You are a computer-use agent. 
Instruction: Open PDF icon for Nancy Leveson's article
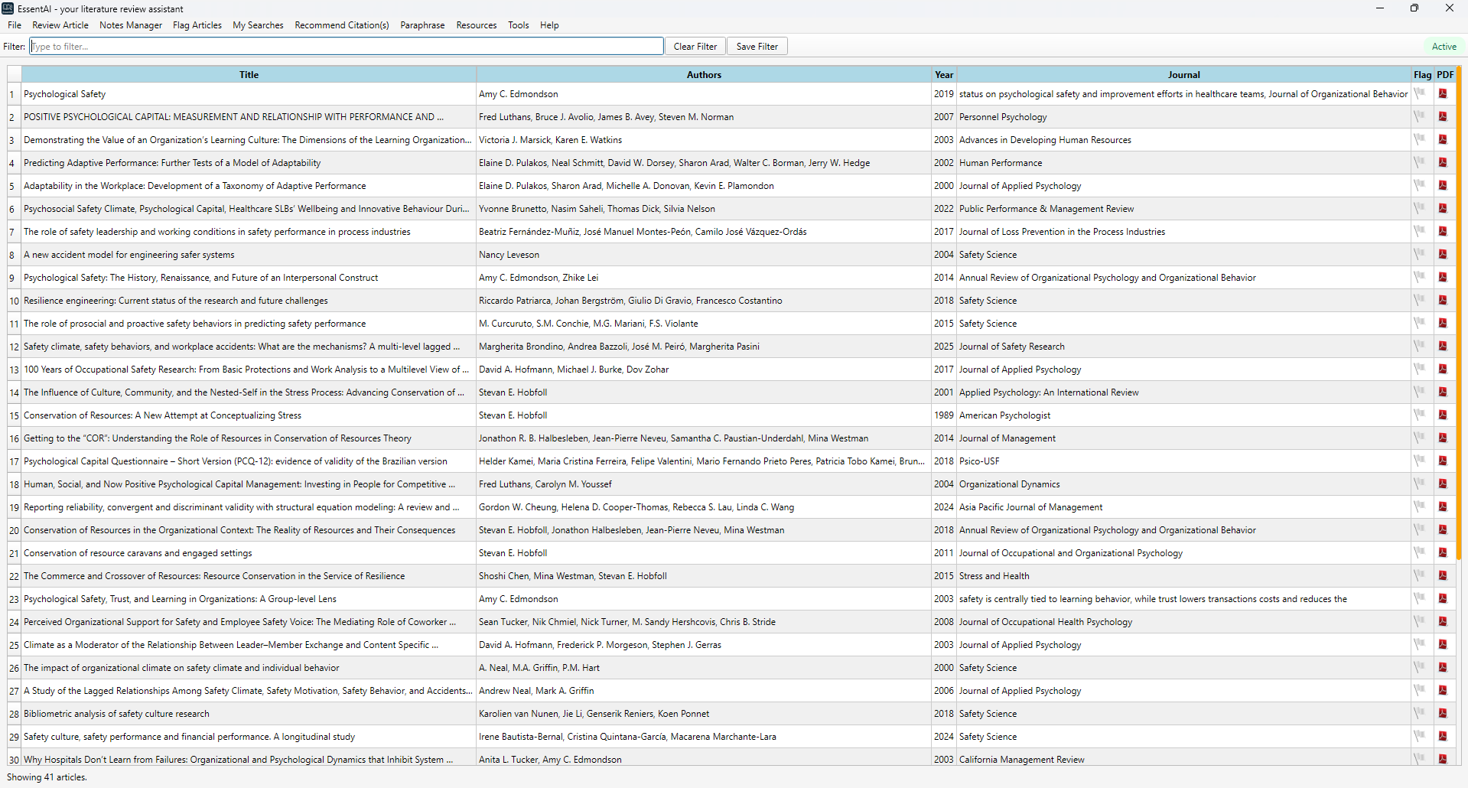(1443, 255)
